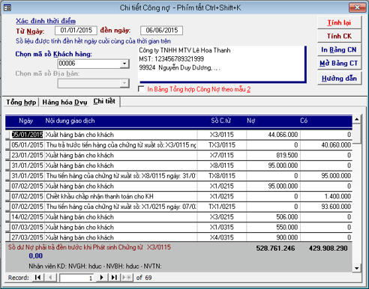This screenshot has height=289, width=369.
Task: Click the date 27/03/2015 cell
Action: tap(27, 237)
